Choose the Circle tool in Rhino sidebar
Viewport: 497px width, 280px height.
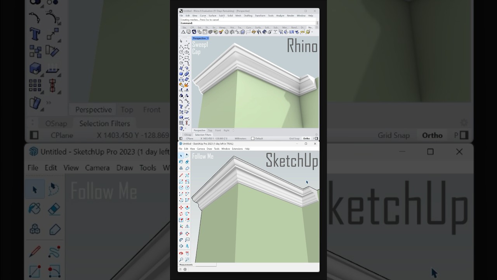pos(181,52)
